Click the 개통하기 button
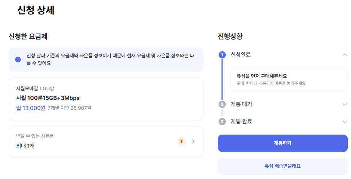The width and height of the screenshot is (351, 179). [x=282, y=143]
